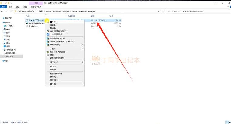Screen dimensions: 231x124
Task: Open the recent locations dropdown arrow
Action: pos(9,11)
